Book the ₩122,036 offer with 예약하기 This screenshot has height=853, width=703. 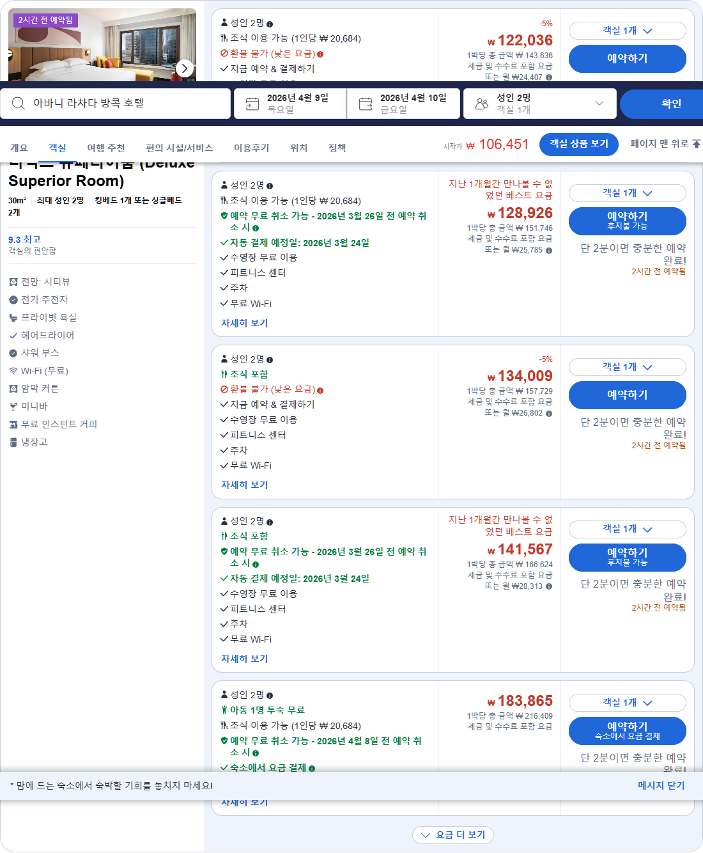[x=628, y=59]
